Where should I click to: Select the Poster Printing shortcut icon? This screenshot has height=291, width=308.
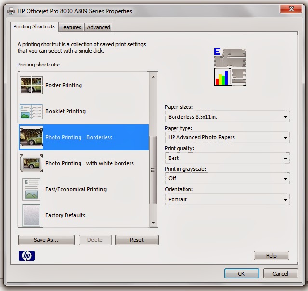click(31, 85)
